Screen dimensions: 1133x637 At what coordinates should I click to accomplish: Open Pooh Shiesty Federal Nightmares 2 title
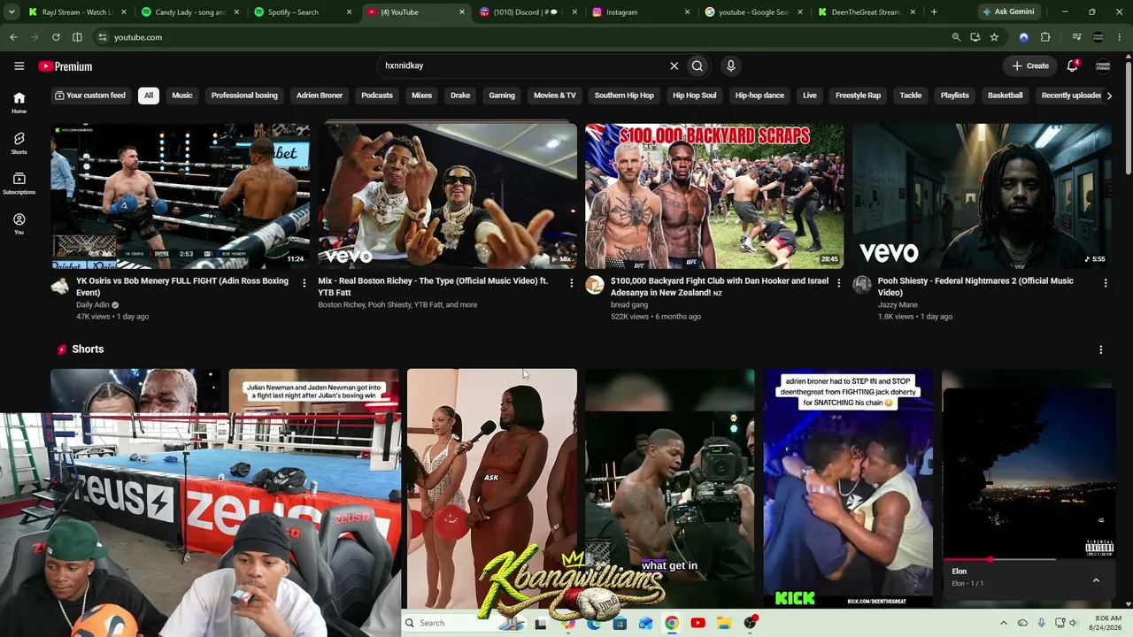(x=975, y=287)
